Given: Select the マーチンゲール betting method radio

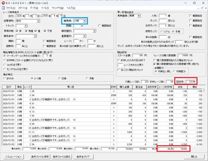Looking at the screenshot, I should point(5,56).
